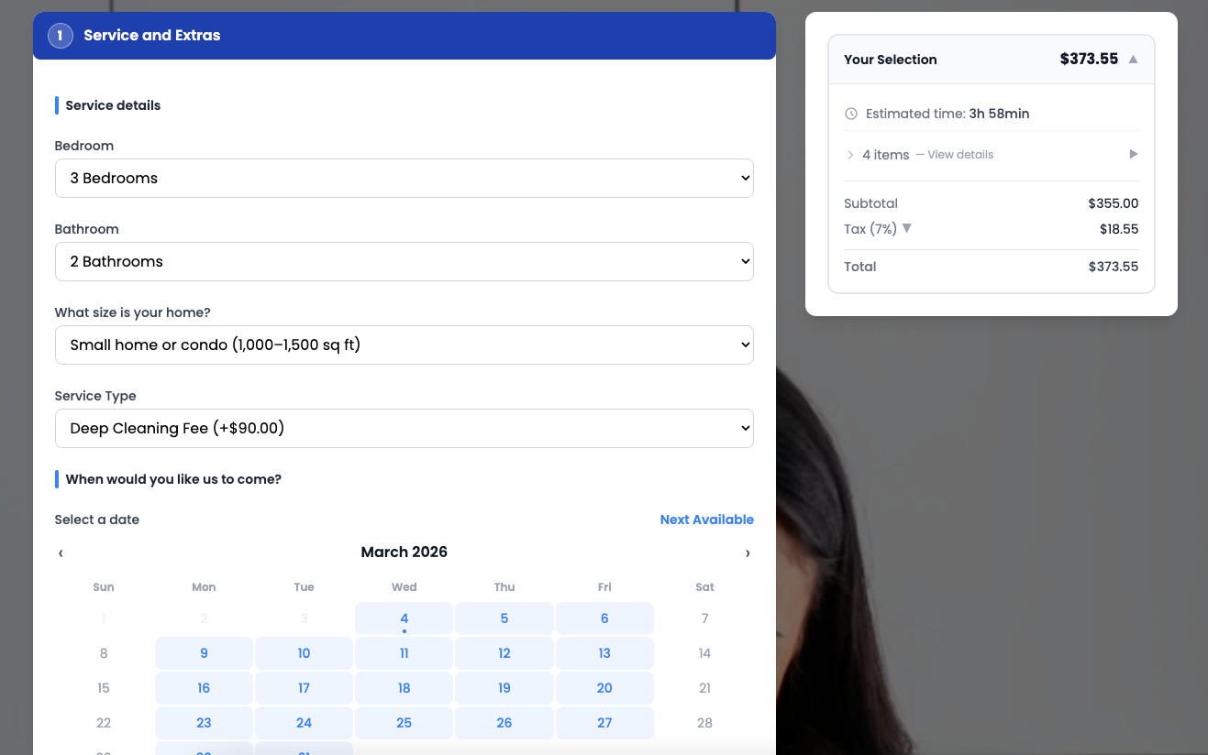Select March 27 on the calendar
This screenshot has width=1208, height=755.
click(x=604, y=723)
